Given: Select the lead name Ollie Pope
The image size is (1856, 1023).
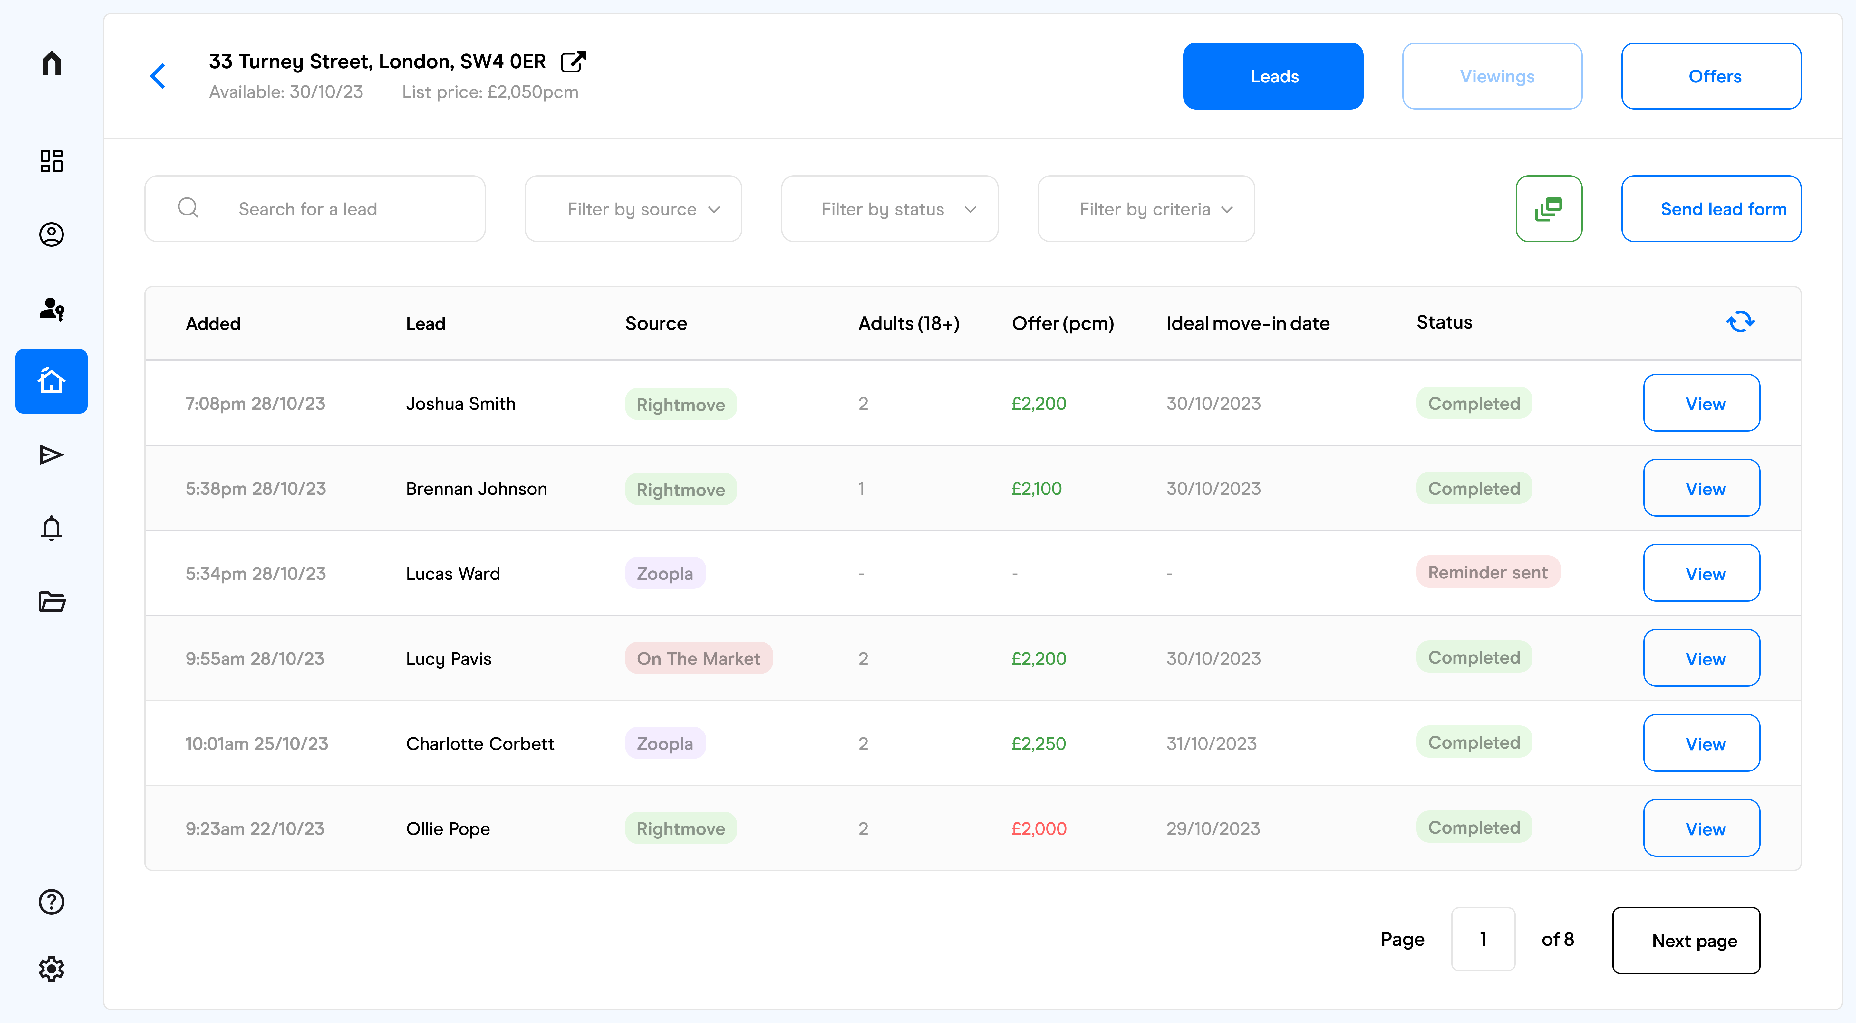Looking at the screenshot, I should coord(448,828).
